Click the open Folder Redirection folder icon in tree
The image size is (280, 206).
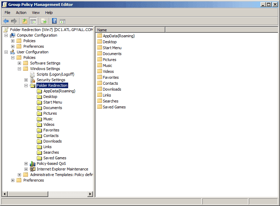point(33,85)
